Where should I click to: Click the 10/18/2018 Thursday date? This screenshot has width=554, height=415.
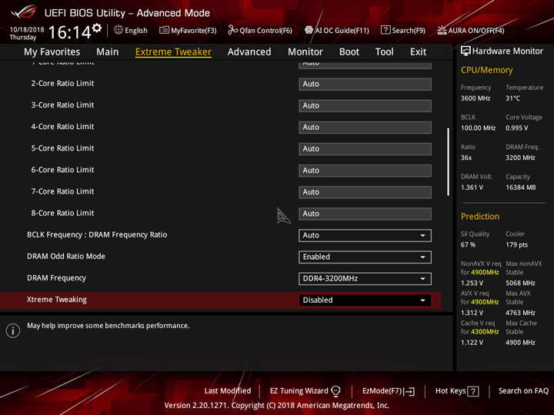coord(27,34)
